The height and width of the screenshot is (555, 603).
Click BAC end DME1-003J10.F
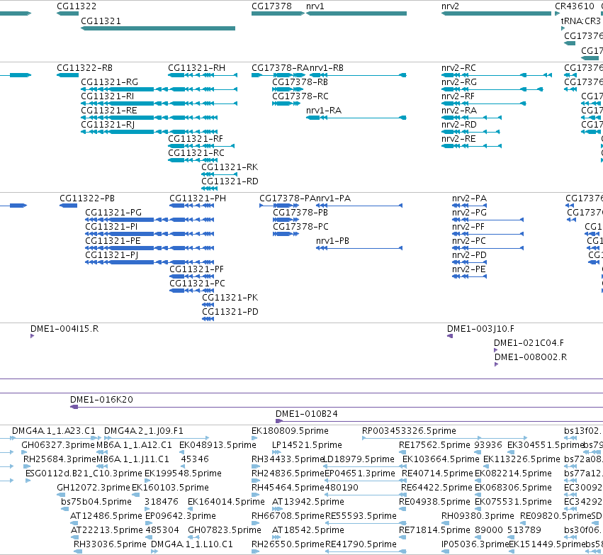coord(450,336)
